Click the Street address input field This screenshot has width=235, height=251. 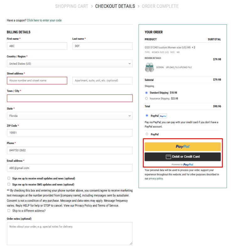click(37, 81)
